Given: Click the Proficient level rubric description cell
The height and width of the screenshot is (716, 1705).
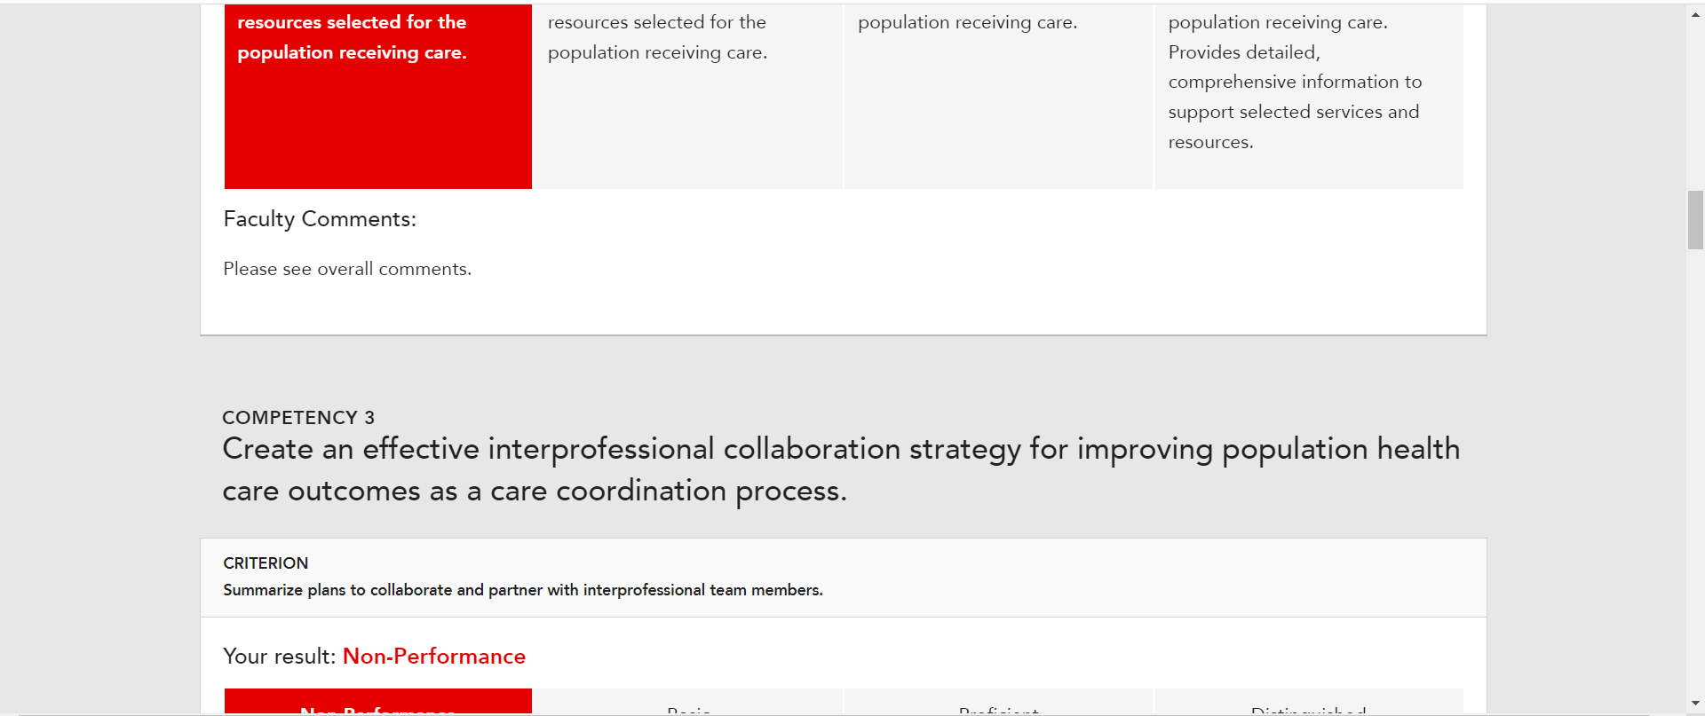Looking at the screenshot, I should point(998,96).
